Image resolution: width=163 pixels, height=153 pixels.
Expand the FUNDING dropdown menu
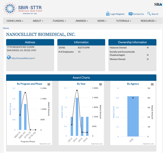click(x=59, y=21)
